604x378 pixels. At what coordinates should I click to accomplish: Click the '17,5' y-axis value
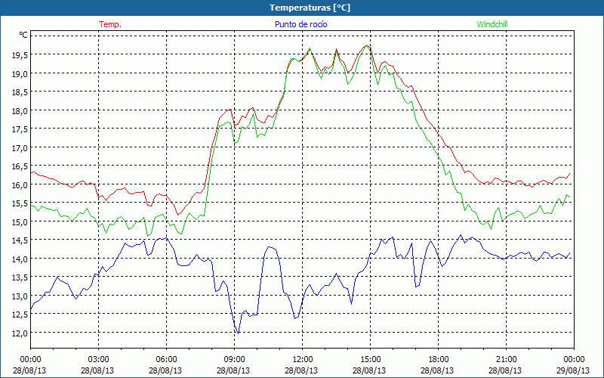(19, 129)
